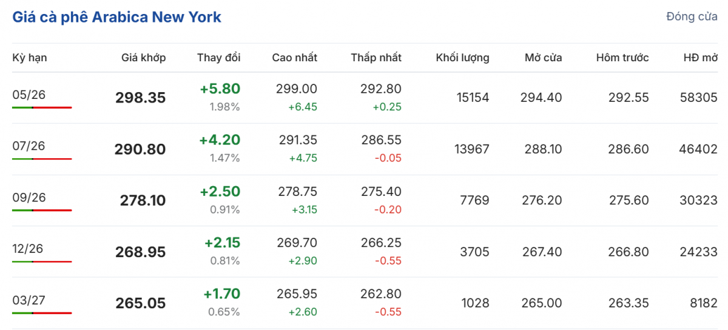Click the 'Đóng cửa' market status label
Screen dimensions: 728x330
point(692,16)
